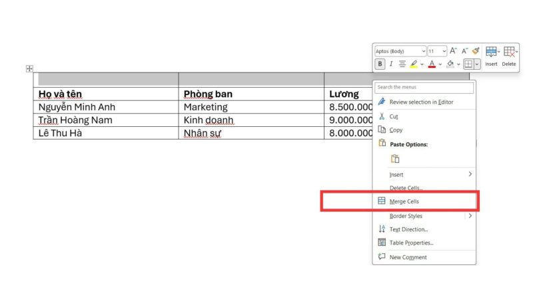Expand the Insert submenu in the context menu
The image size is (533, 299).
(424, 175)
